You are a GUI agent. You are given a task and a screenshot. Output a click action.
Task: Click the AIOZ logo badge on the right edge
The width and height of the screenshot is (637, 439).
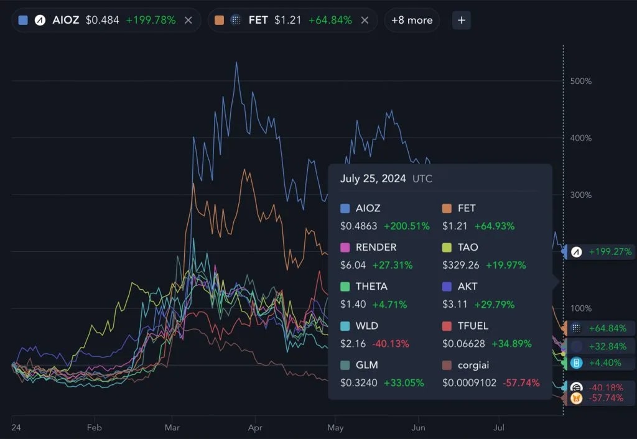(575, 252)
